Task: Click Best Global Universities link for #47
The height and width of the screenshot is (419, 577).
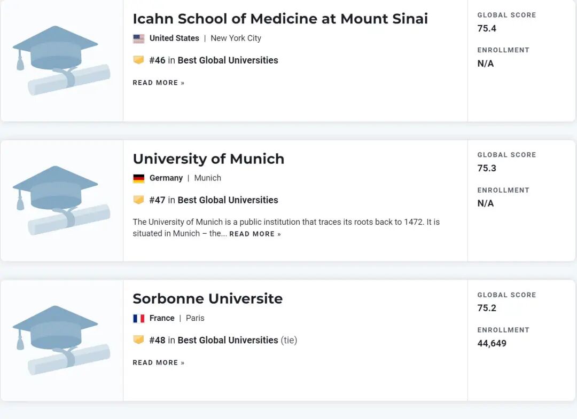Action: pos(228,200)
